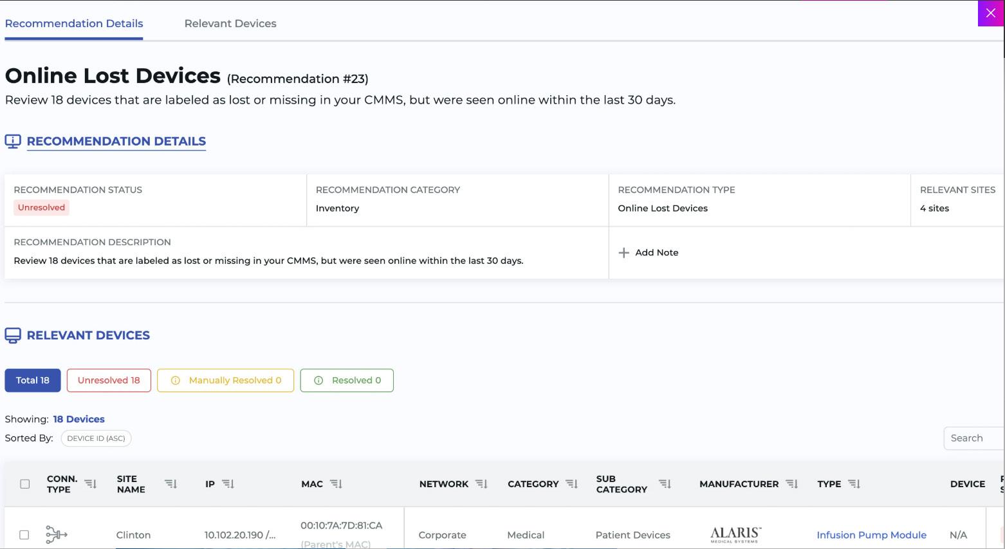Check the Clinton device row checkbox
The image size is (1005, 549).
coord(24,535)
